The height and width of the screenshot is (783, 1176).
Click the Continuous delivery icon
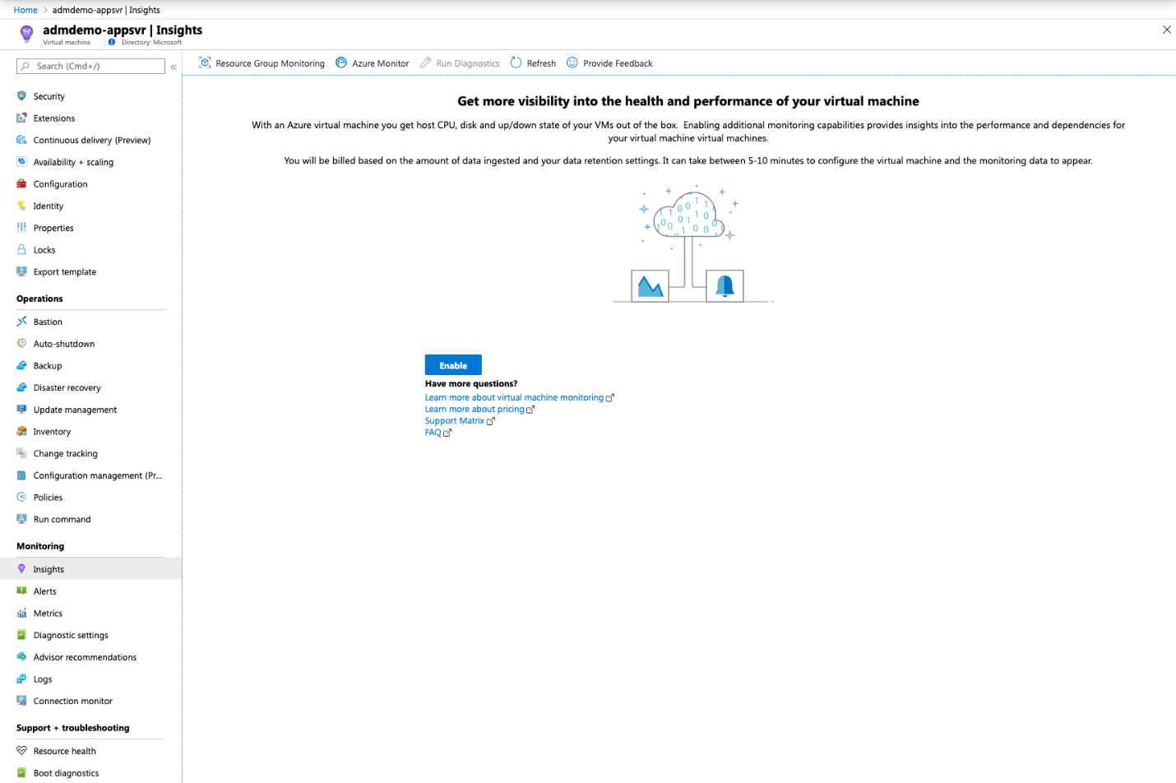[21, 140]
